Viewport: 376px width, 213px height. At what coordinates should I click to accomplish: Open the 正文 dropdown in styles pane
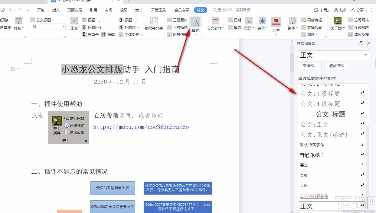point(365,55)
